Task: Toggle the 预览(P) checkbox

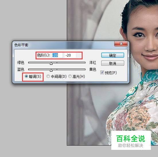Action: click(102, 73)
